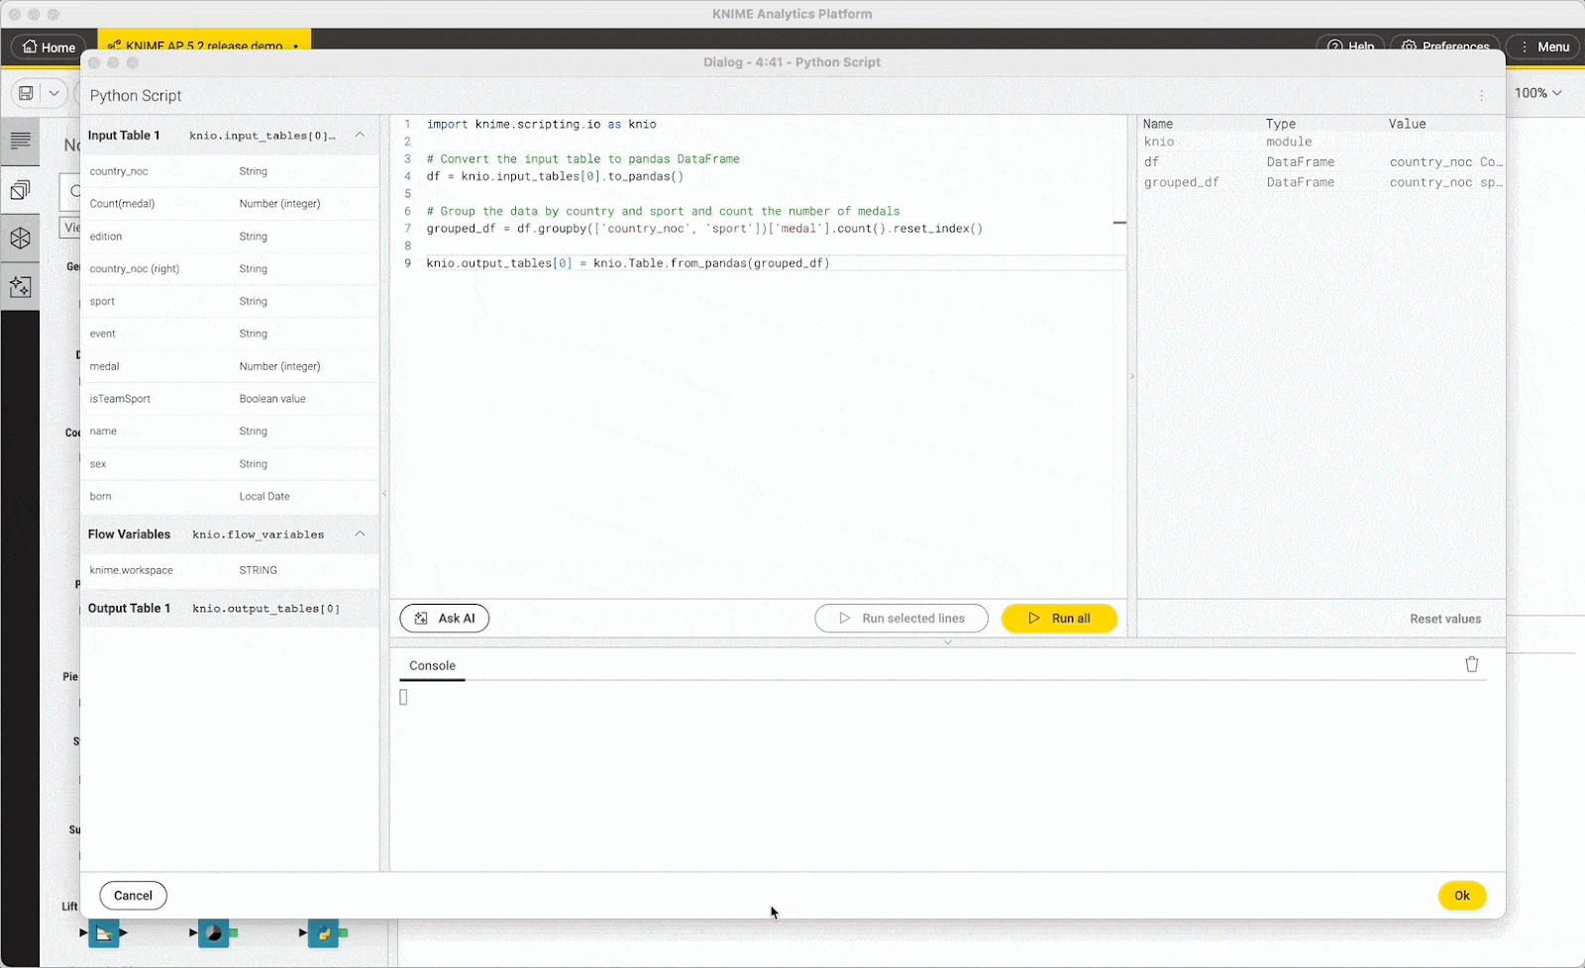Open Preferences in KNIME main window
1585x968 pixels.
1445,46
